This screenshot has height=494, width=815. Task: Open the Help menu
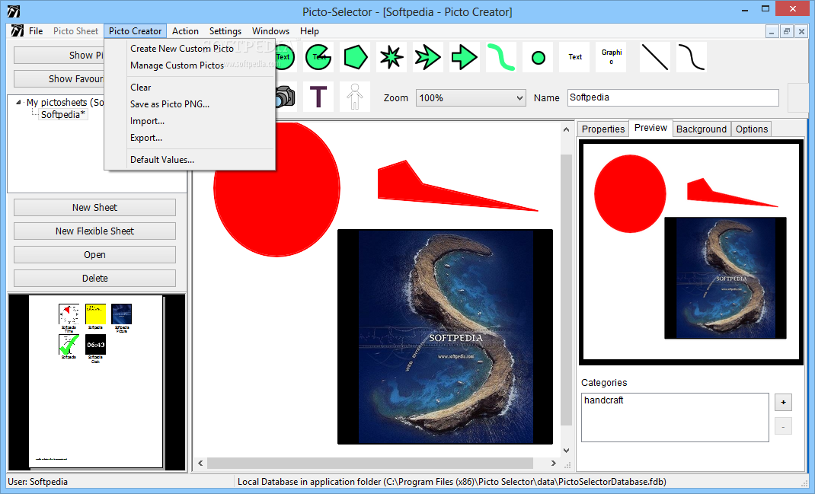[x=309, y=30]
